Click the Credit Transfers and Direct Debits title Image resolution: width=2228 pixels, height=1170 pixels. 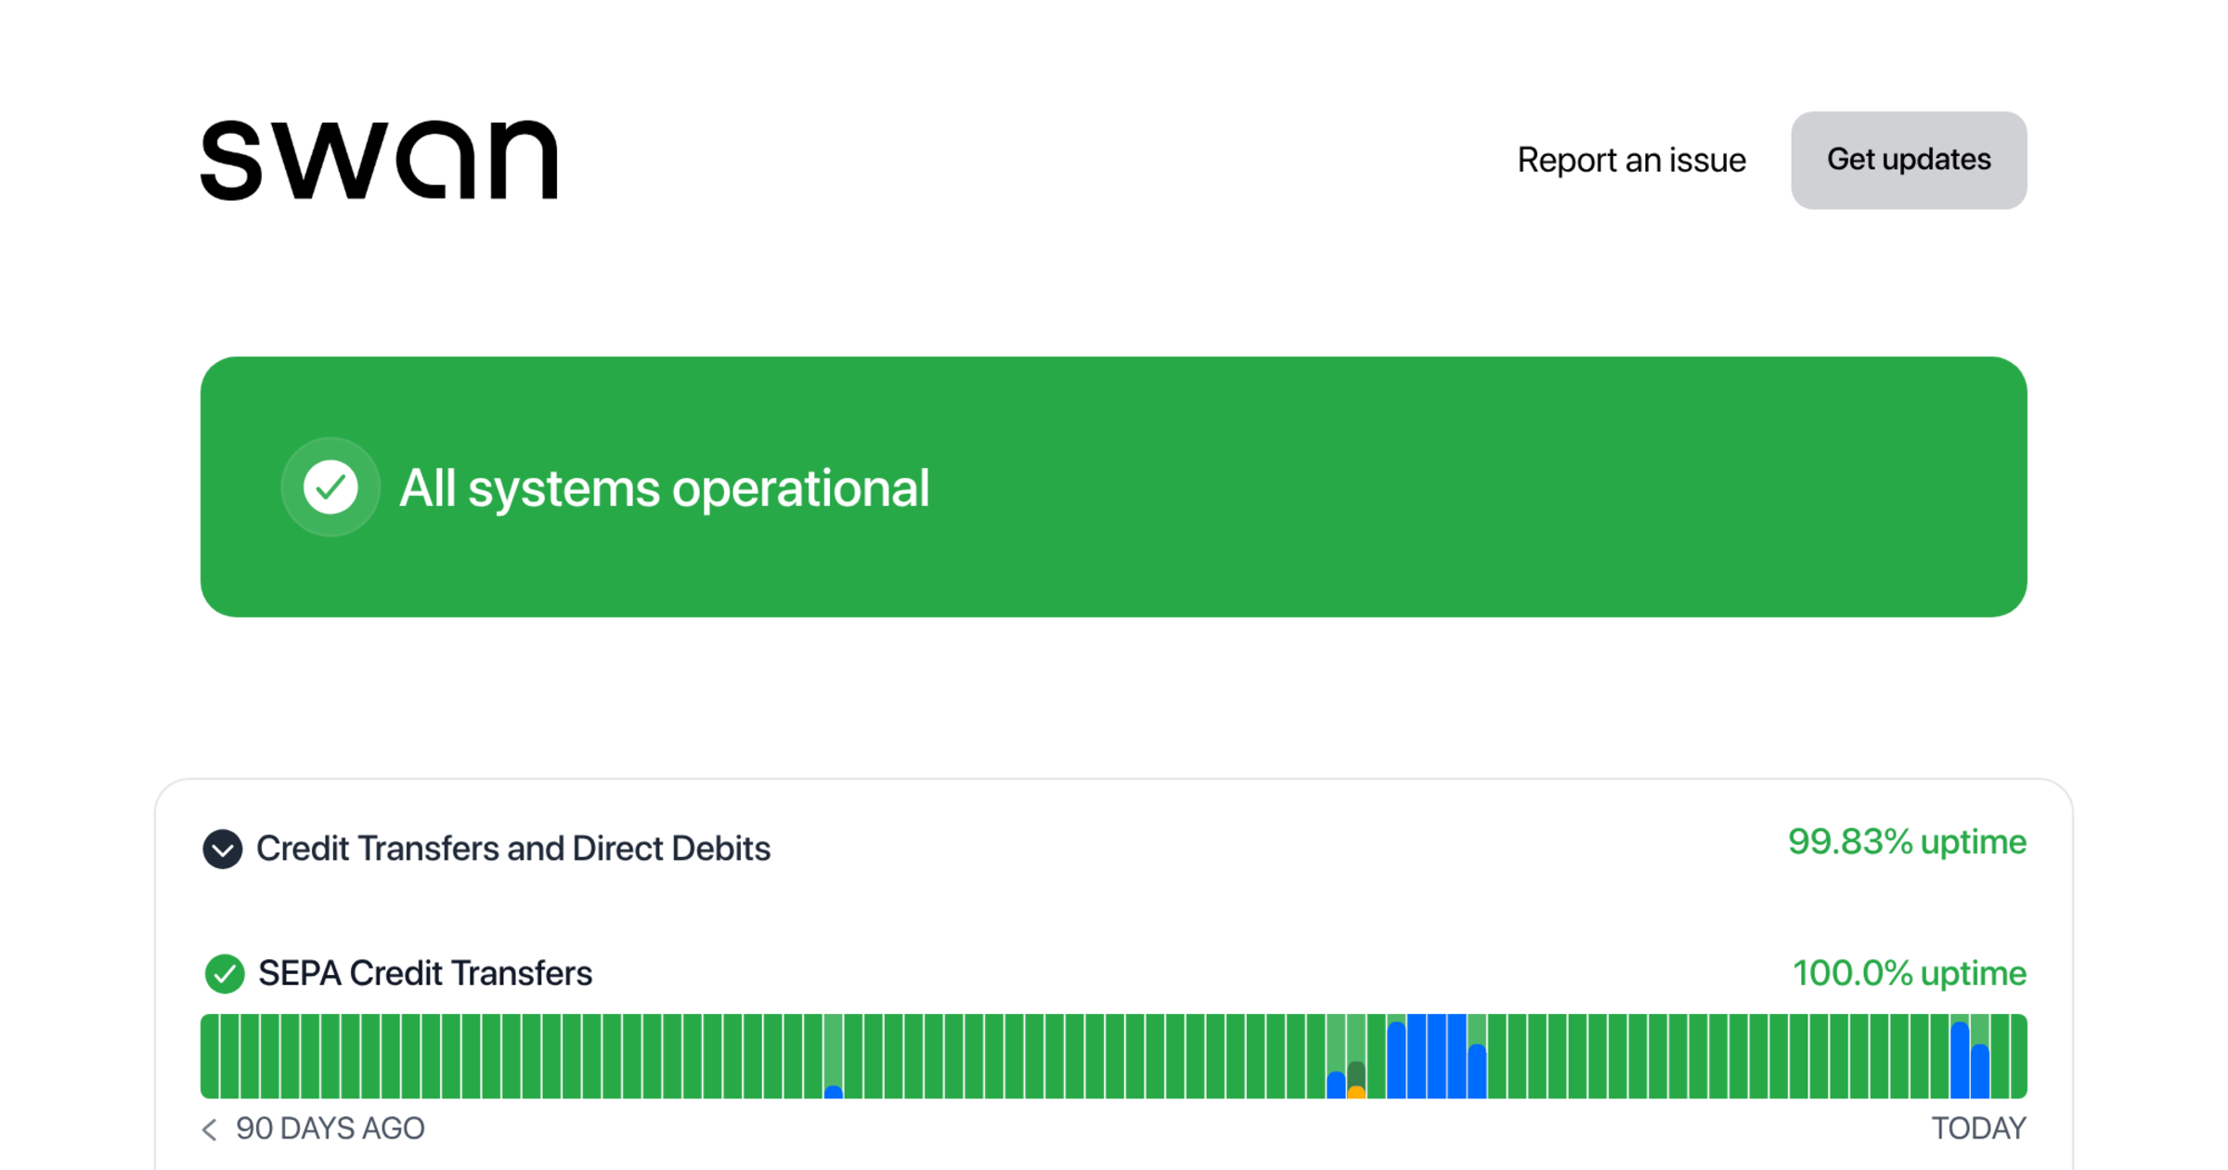tap(513, 849)
